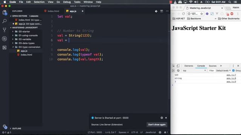Switch to the Sources tab in DevTools
The width and height of the screenshot is (241, 135).
coord(212,66)
